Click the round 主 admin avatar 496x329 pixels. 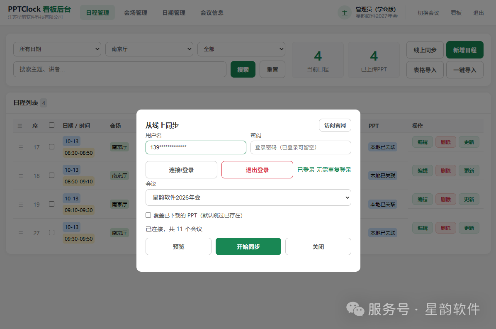(345, 12)
